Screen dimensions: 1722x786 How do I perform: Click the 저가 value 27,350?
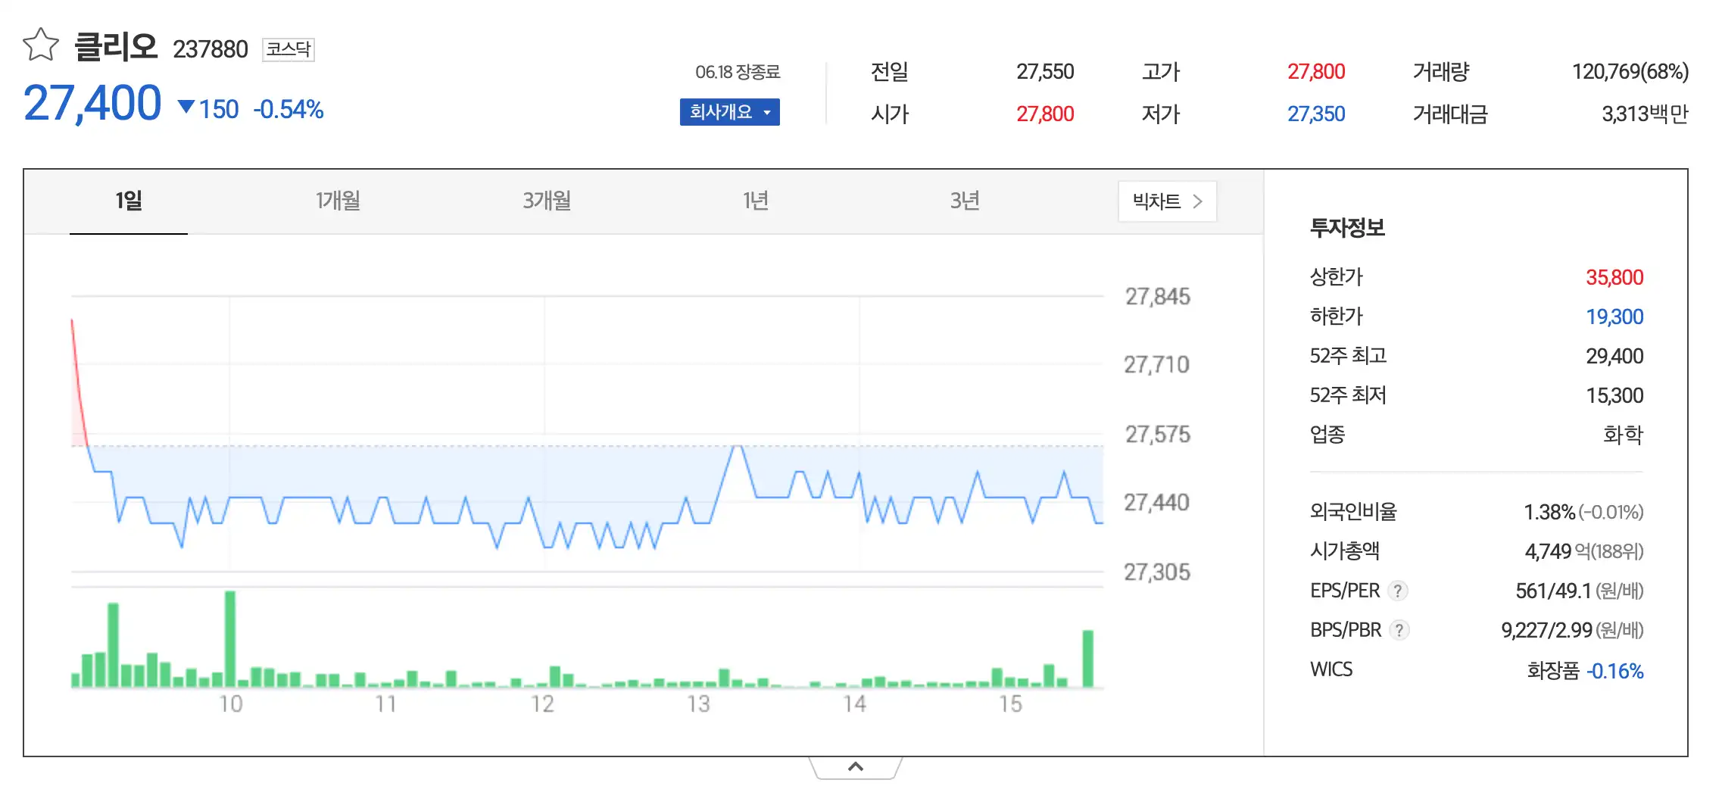coord(1316,114)
